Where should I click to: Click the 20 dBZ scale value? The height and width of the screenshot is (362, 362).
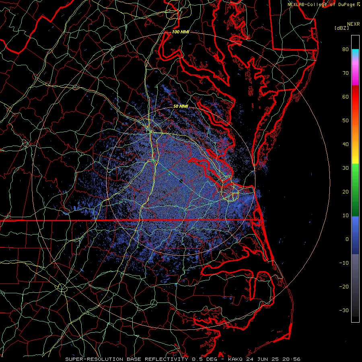click(346, 191)
